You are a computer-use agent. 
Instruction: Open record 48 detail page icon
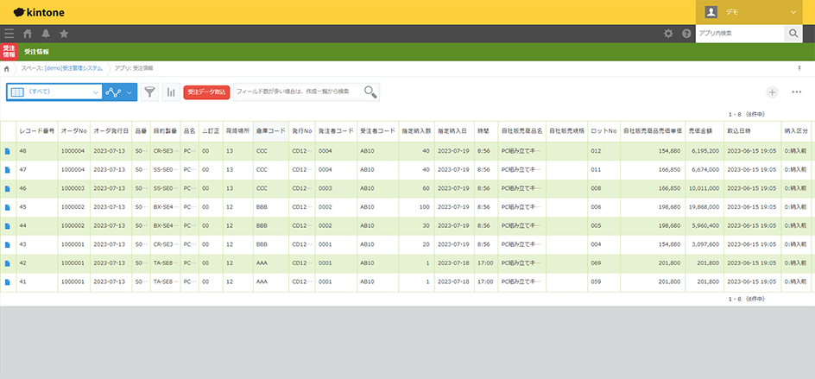(x=8, y=151)
